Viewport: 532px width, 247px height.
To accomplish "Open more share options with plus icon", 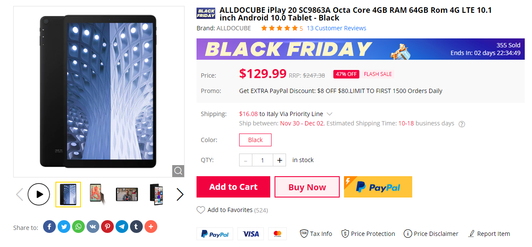I will [x=151, y=227].
